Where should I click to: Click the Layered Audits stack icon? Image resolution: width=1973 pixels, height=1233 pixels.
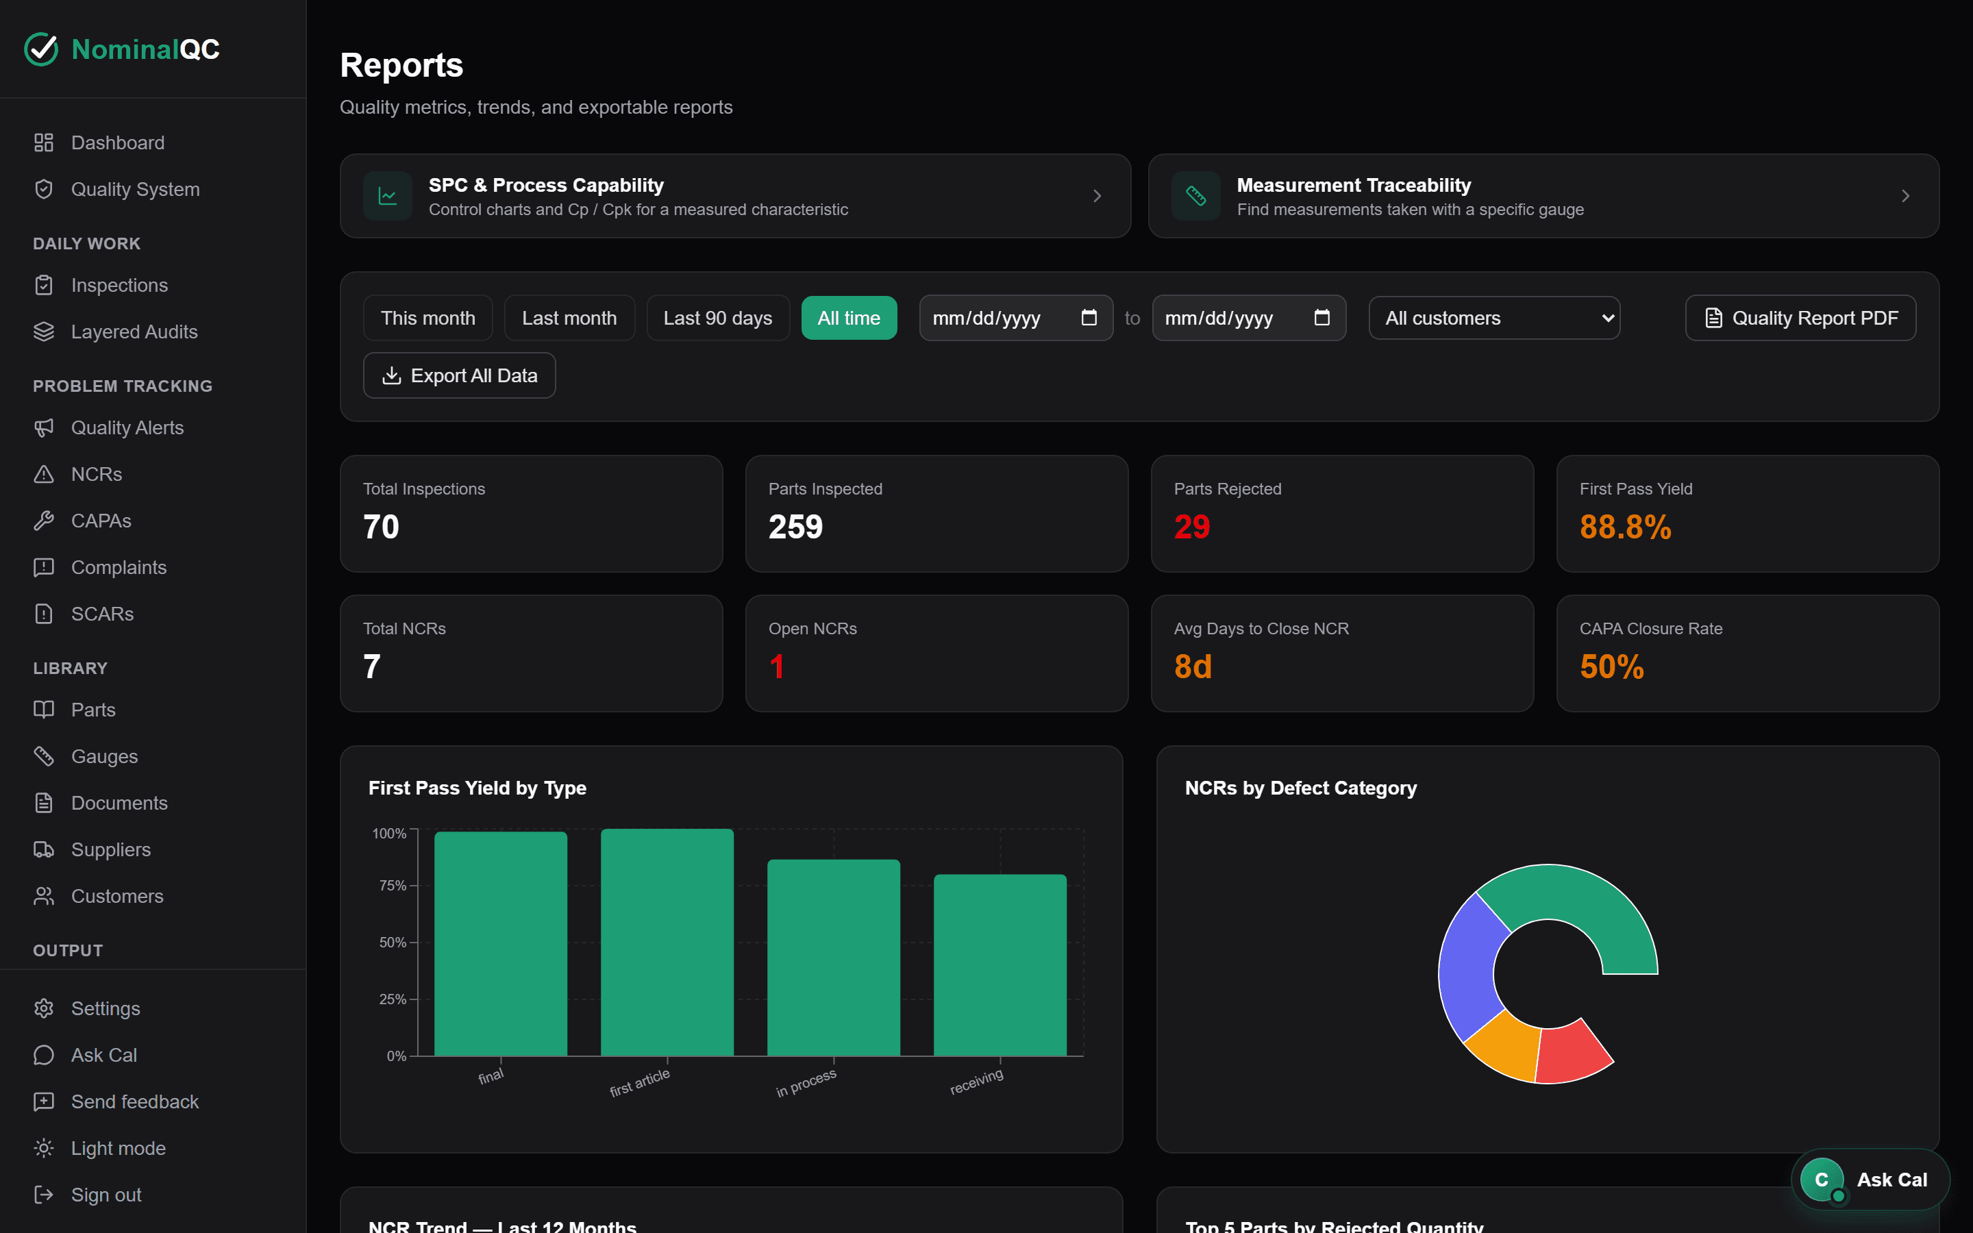click(x=44, y=332)
